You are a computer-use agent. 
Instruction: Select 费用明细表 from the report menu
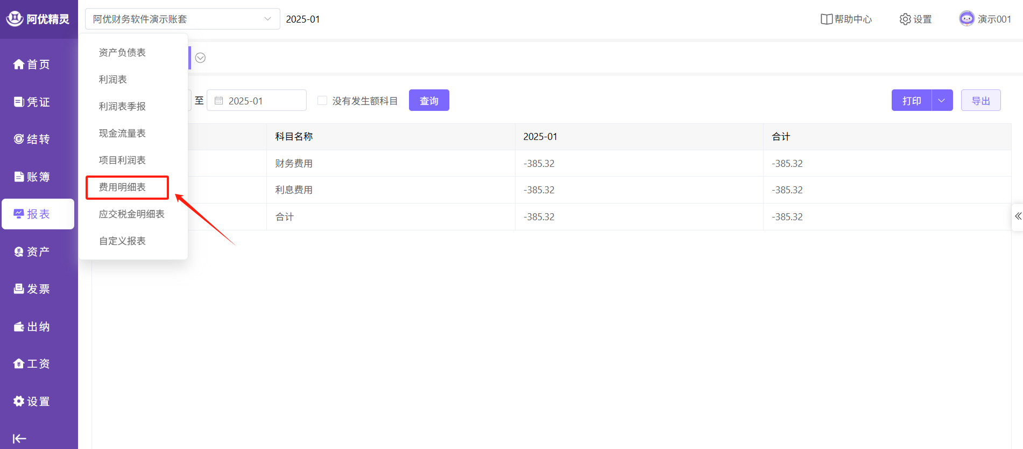122,187
